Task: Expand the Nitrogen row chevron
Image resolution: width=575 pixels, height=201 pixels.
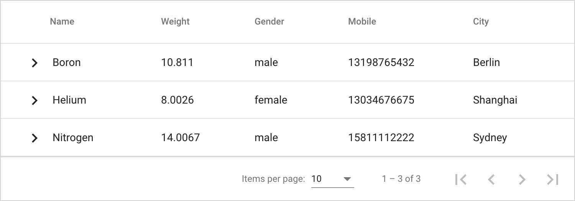Action: pyautogui.click(x=34, y=138)
